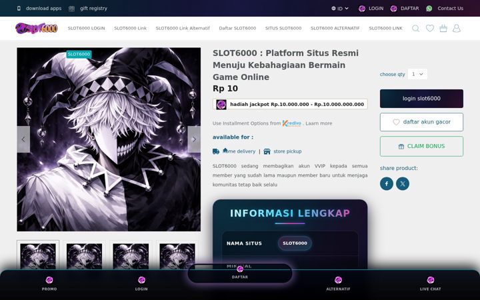Screen dimensions: 480x300
Task: Tap the center DAFTAR bottom bar button
Action: 240,273
